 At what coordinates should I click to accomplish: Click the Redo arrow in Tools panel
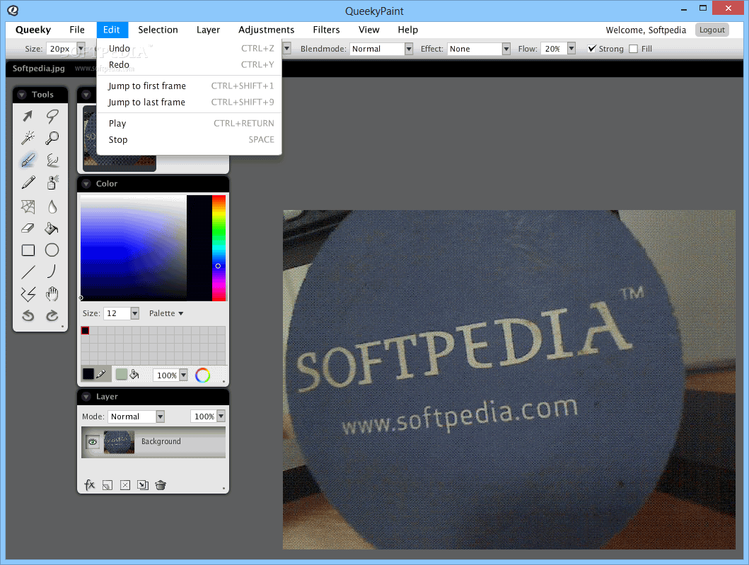[52, 315]
